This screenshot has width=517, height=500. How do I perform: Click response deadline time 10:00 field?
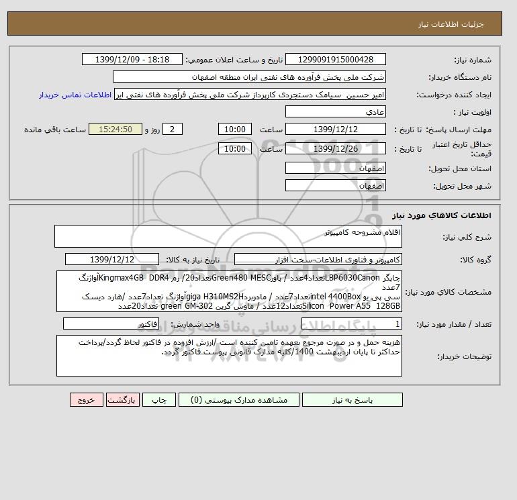click(235, 130)
